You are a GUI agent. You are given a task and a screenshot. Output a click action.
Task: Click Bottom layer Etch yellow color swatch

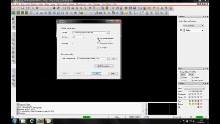(190, 104)
